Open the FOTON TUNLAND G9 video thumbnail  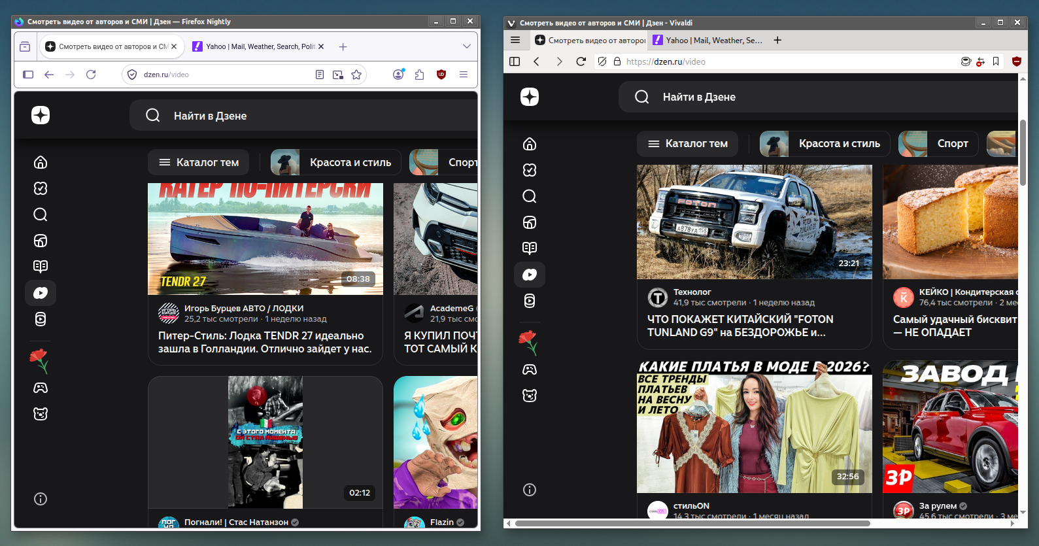coord(754,222)
